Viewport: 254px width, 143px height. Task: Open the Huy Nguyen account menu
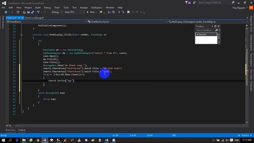[240, 8]
